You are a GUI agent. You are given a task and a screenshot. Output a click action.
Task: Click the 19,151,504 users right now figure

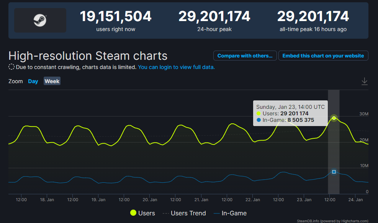[x=116, y=16]
